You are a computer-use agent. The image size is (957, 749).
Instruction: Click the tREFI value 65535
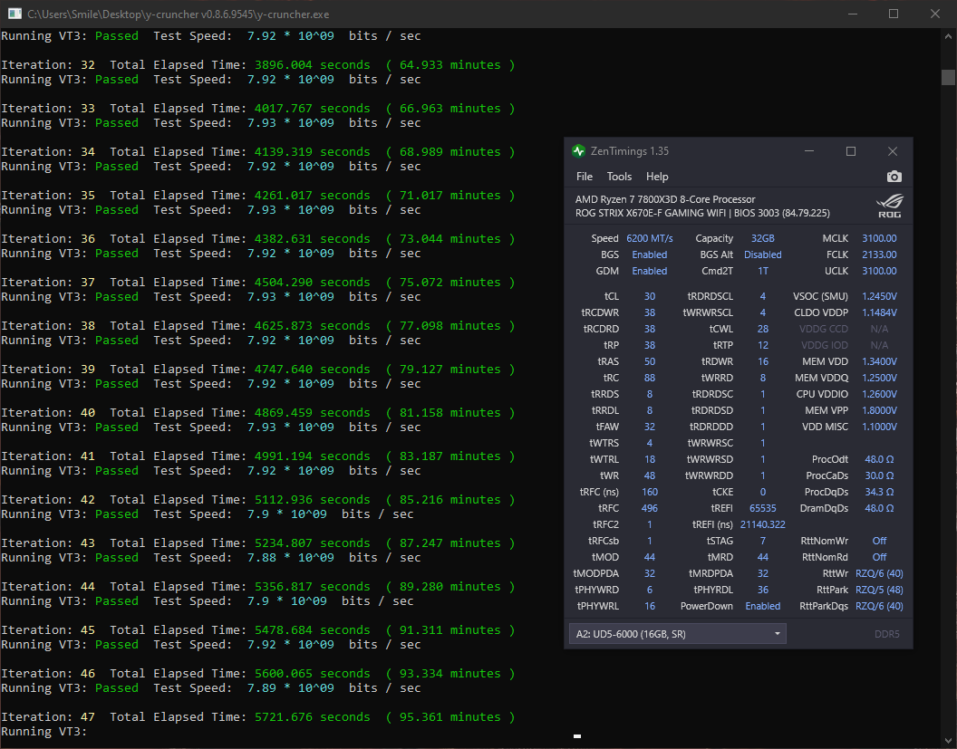762,508
